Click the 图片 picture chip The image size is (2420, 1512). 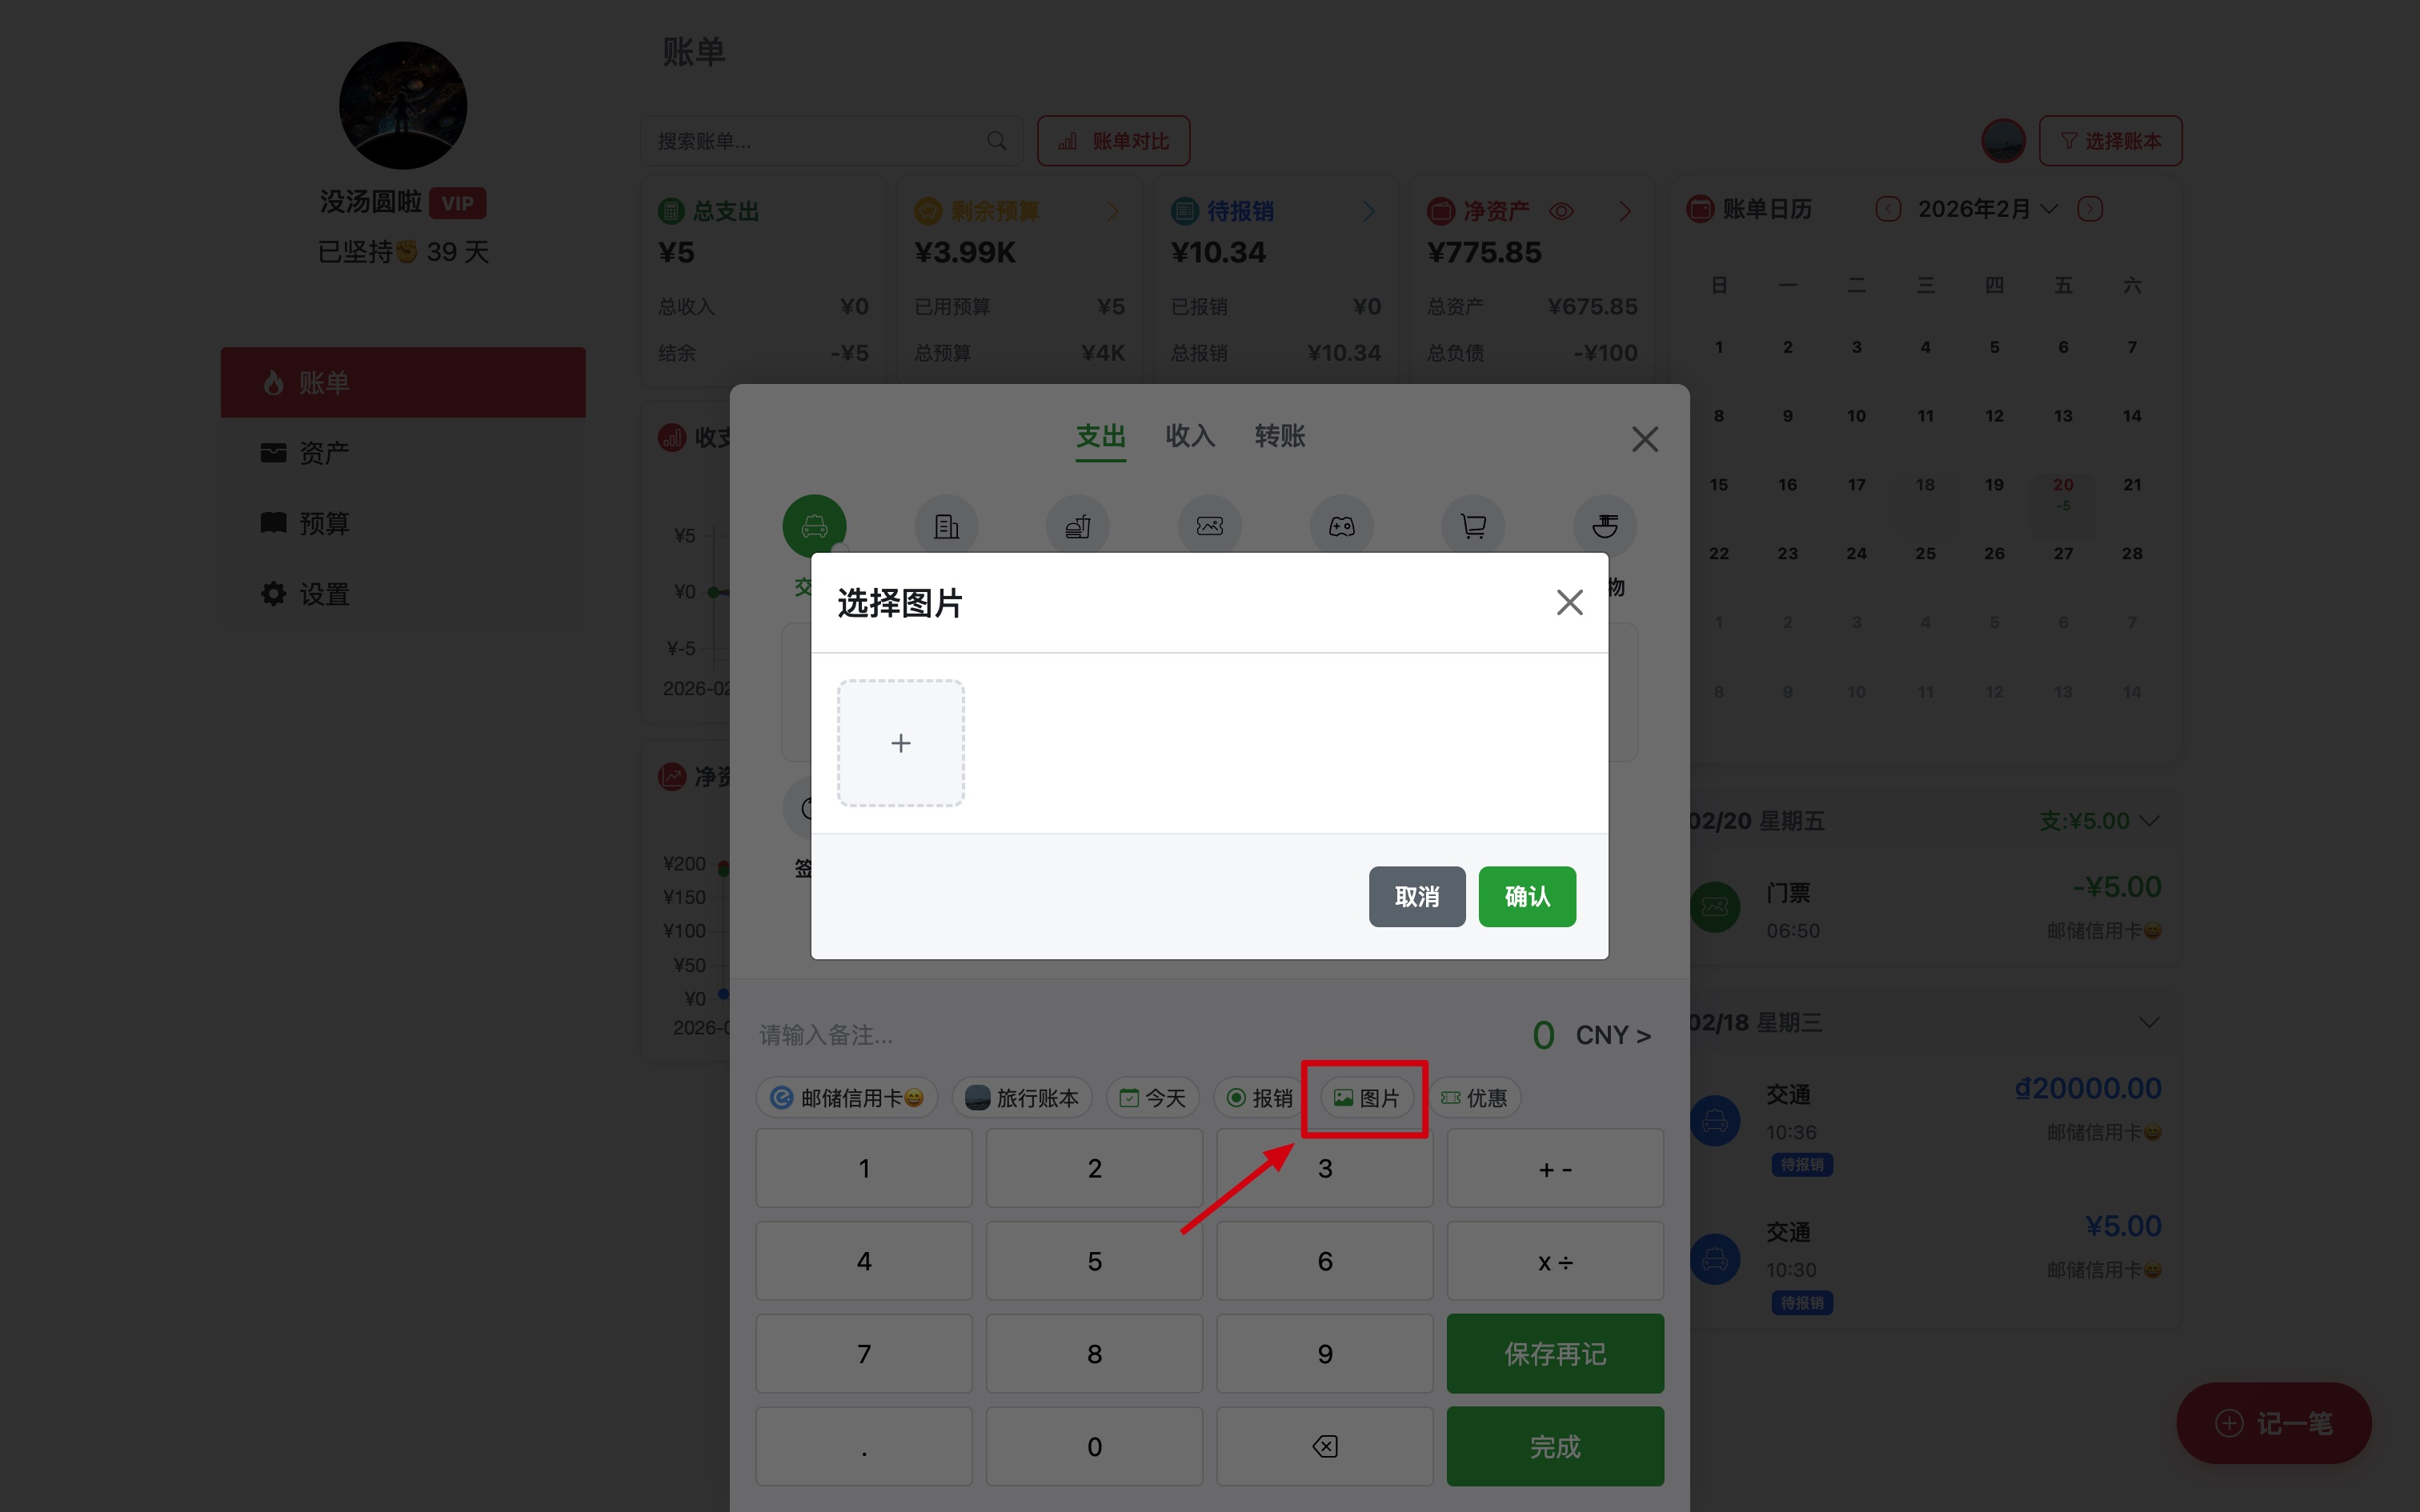[1366, 1098]
